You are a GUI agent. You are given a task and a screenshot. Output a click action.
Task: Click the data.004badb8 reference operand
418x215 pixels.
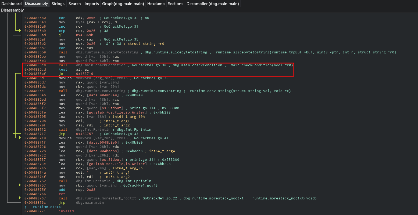click(101, 151)
